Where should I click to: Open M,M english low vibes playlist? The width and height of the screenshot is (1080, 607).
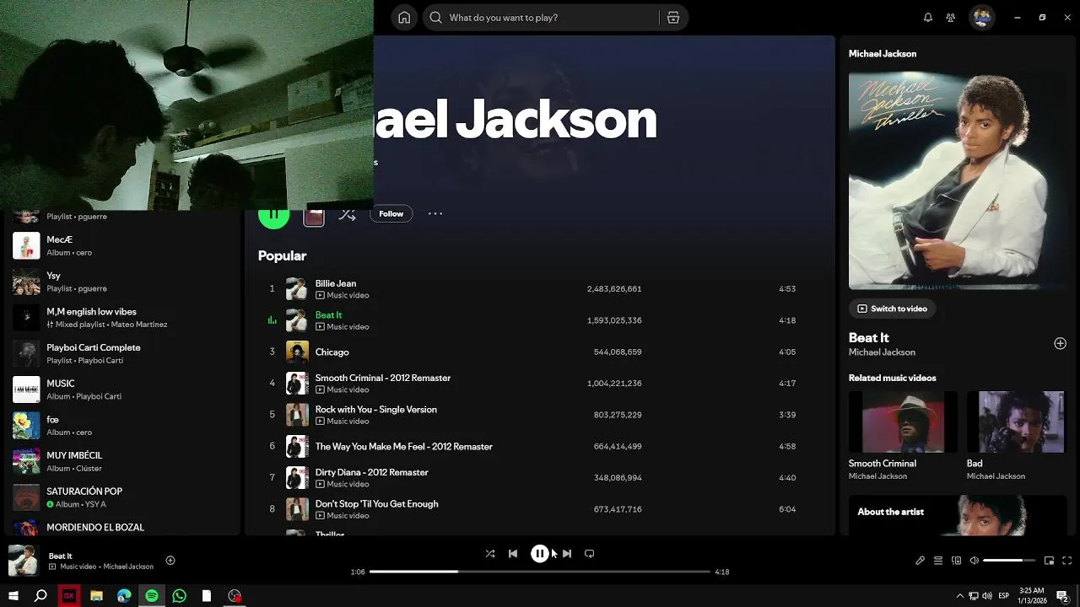122,318
